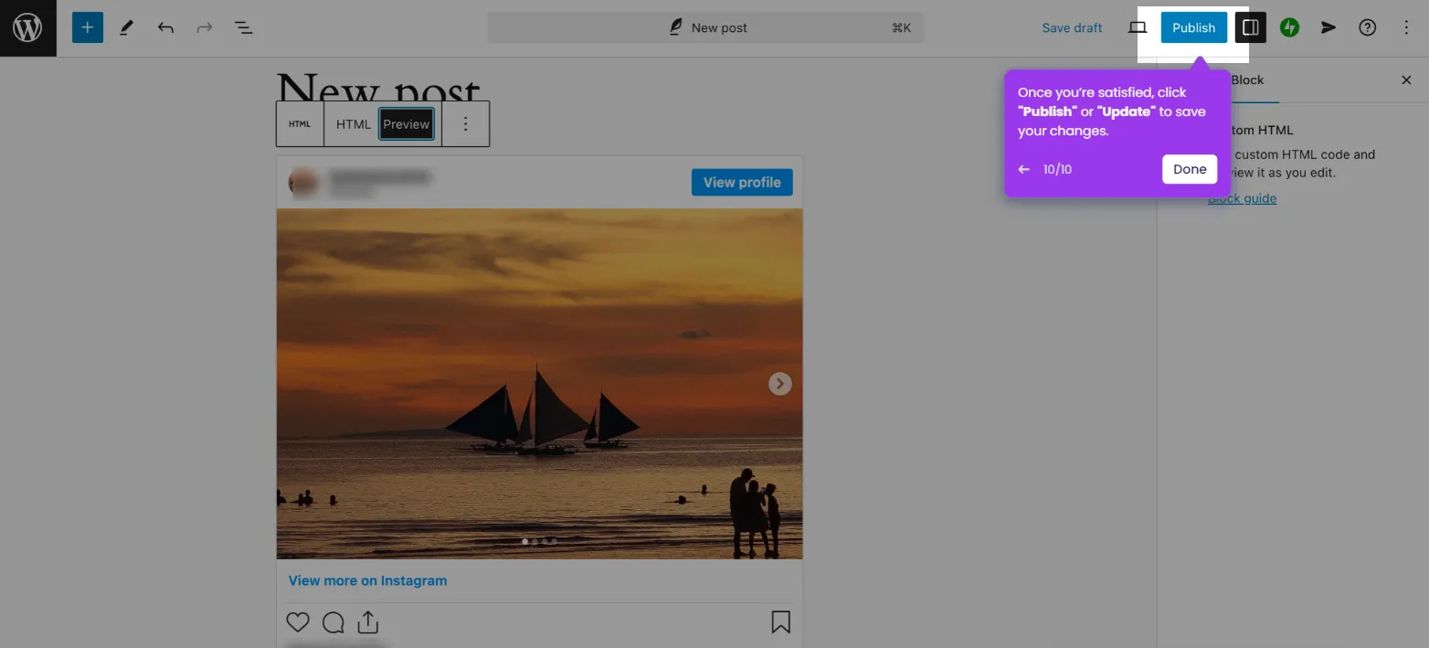Toggle the block inserter plus button
The height and width of the screenshot is (648, 1429).
[x=88, y=27]
